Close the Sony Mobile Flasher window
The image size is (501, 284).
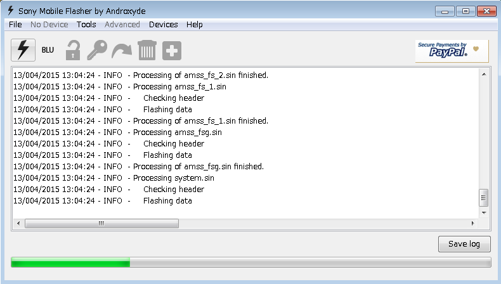pos(486,11)
